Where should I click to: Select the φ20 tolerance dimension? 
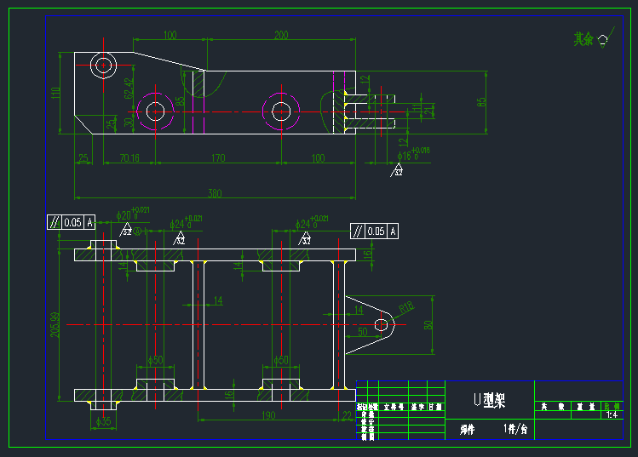point(133,214)
